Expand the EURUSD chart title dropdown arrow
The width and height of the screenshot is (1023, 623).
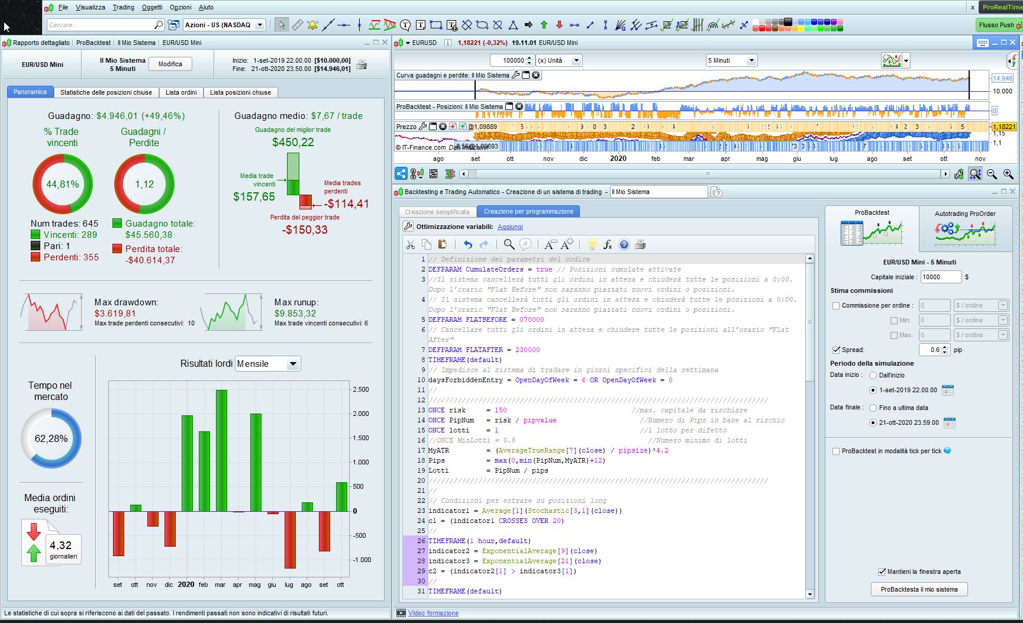click(x=408, y=43)
